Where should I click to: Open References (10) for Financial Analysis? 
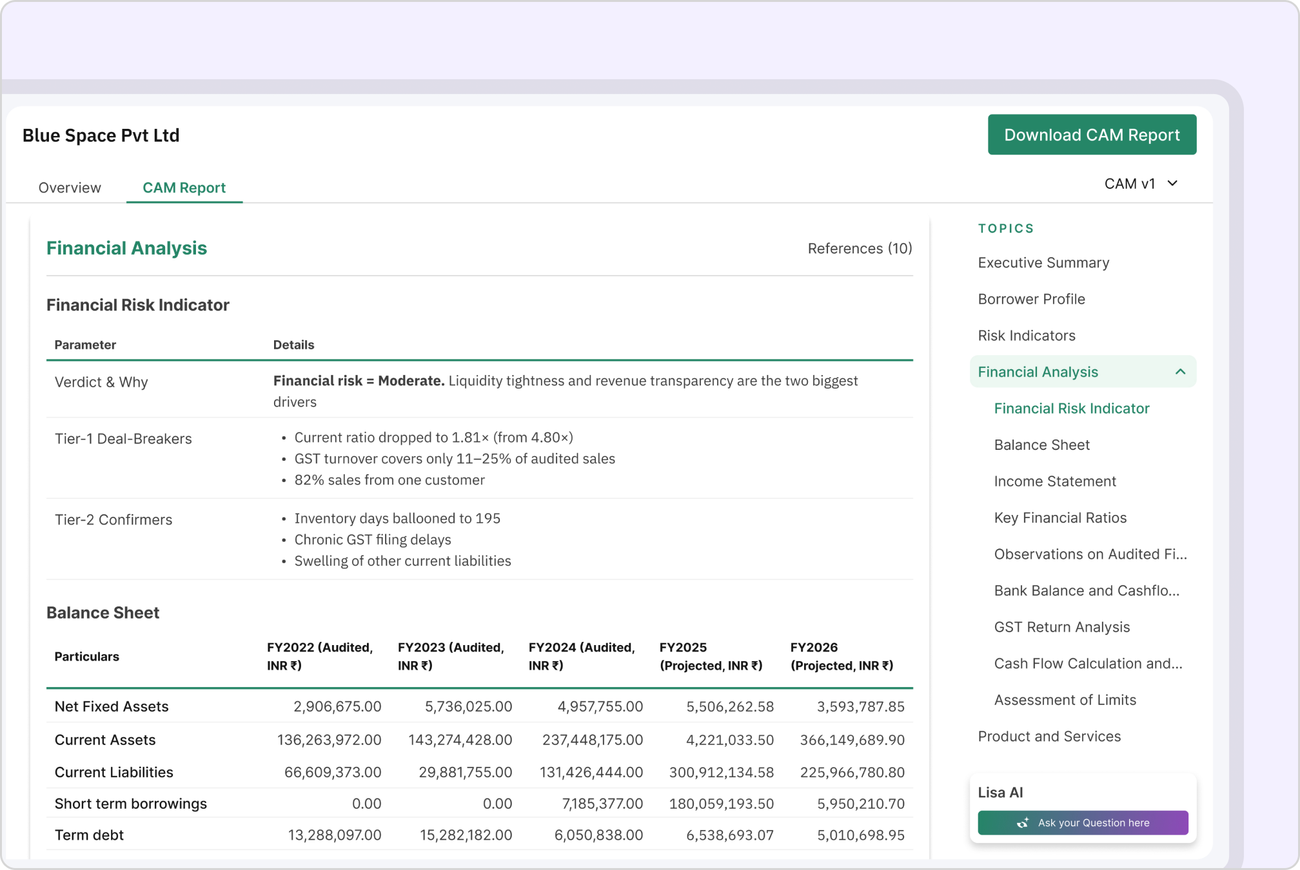(x=860, y=248)
